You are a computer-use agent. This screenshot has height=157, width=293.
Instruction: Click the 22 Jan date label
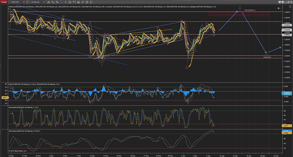pos(276,156)
